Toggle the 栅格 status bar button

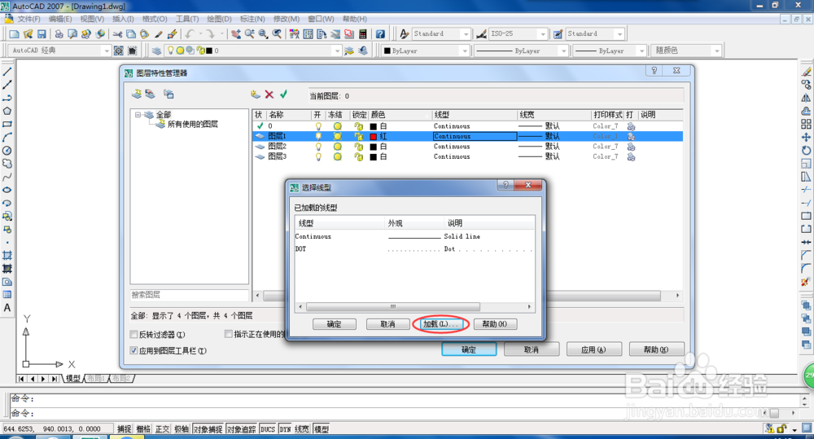click(x=143, y=429)
